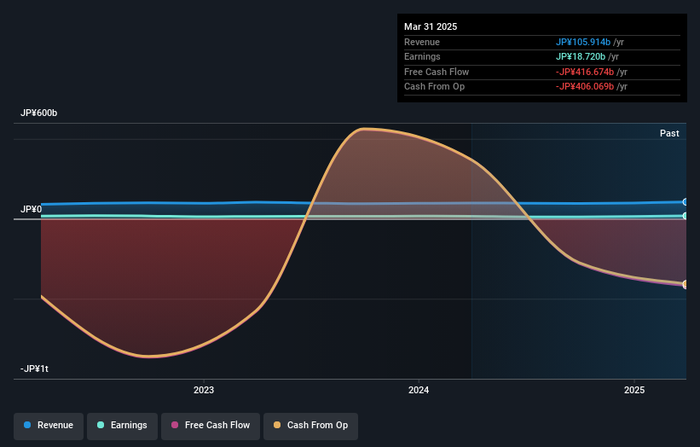The image size is (700, 447).
Task: Click the -JP¥416.674b free cash flow value
Action: pos(585,72)
